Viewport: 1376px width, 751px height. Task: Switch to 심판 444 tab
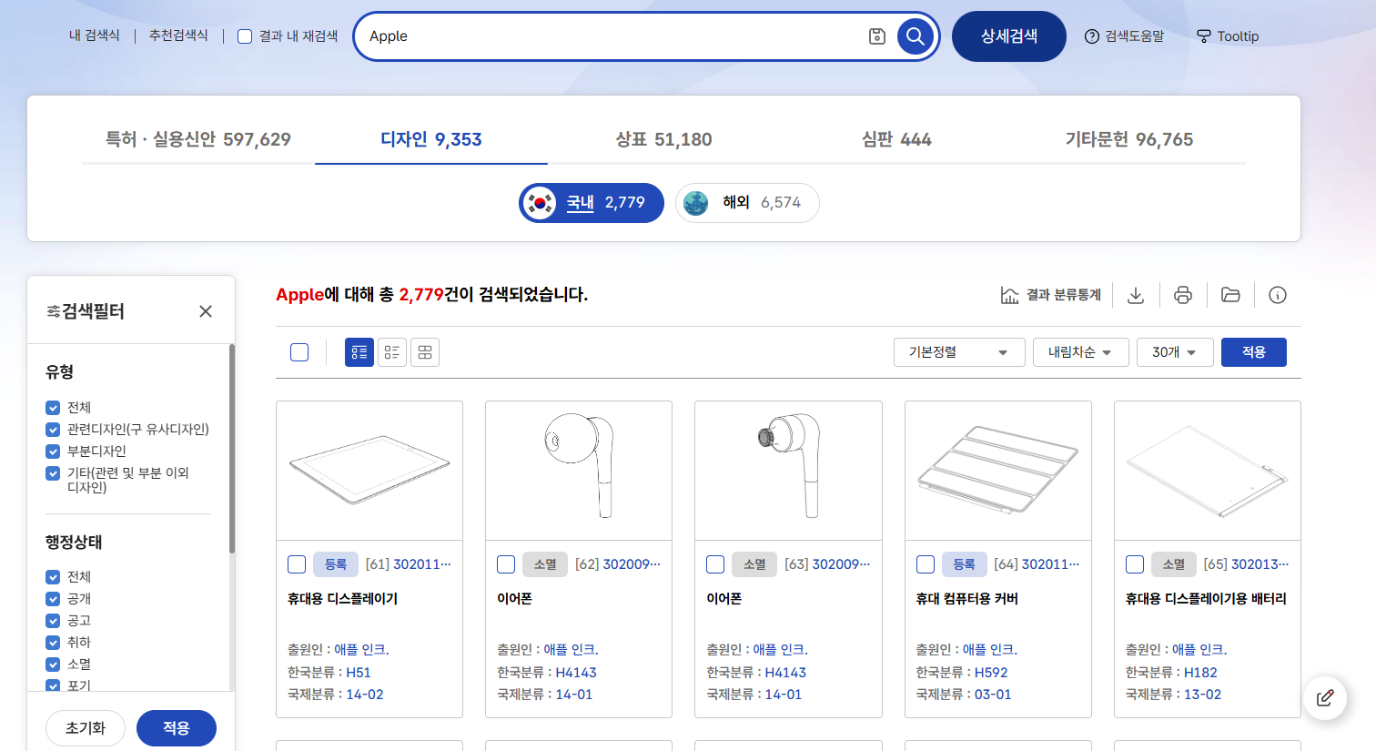coord(896,139)
